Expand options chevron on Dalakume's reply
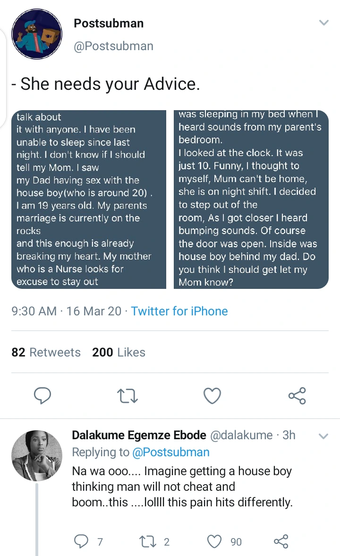The height and width of the screenshot is (556, 340). (323, 436)
